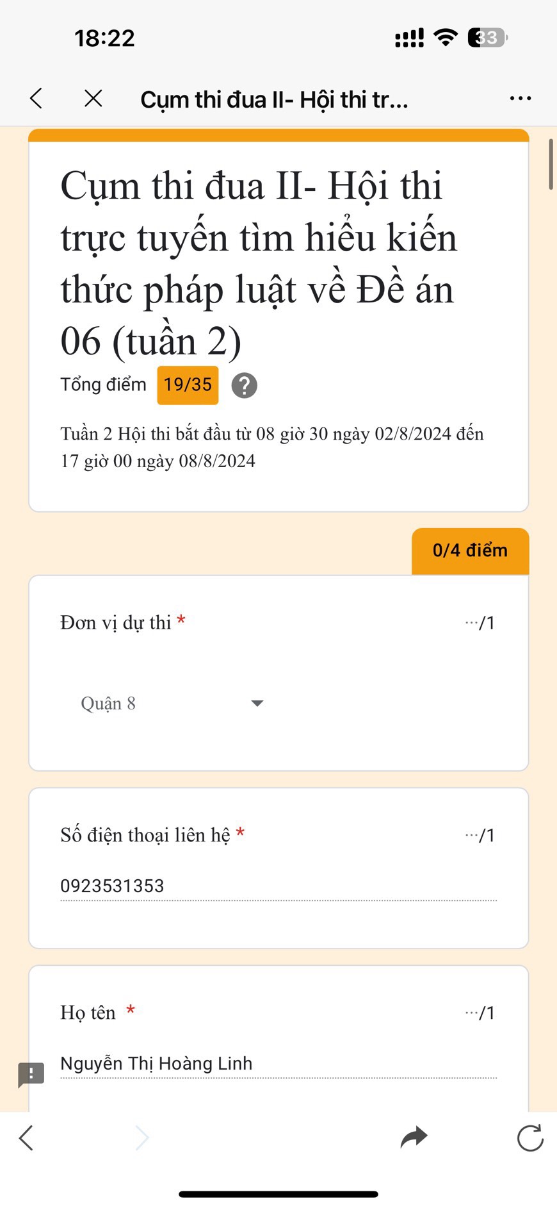The image size is (557, 1208).
Task: Tap the 19/35 total score badge
Action: tap(188, 385)
